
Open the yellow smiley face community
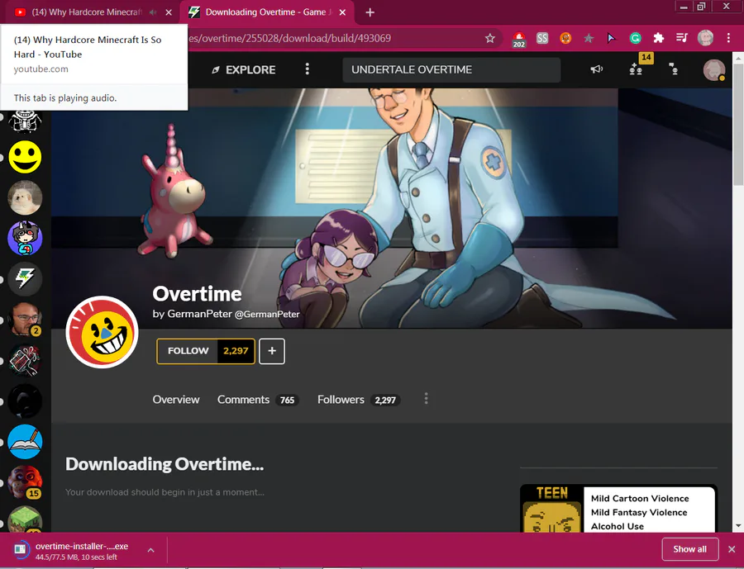(x=25, y=157)
